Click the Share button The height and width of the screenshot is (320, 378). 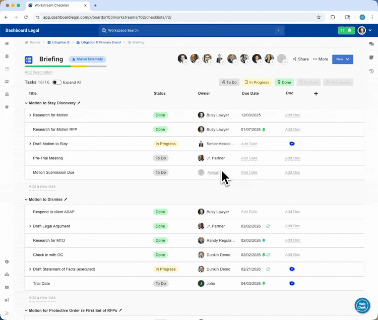pyautogui.click(x=301, y=59)
